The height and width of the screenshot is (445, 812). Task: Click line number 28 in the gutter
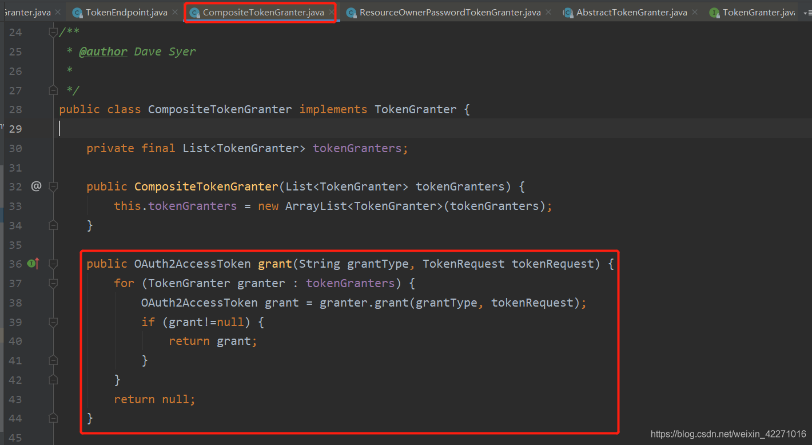click(15, 109)
